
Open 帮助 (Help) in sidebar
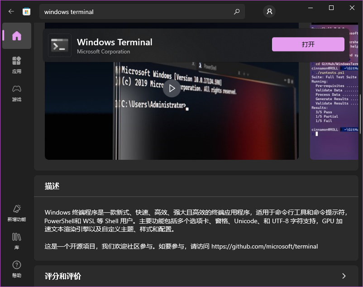17,269
